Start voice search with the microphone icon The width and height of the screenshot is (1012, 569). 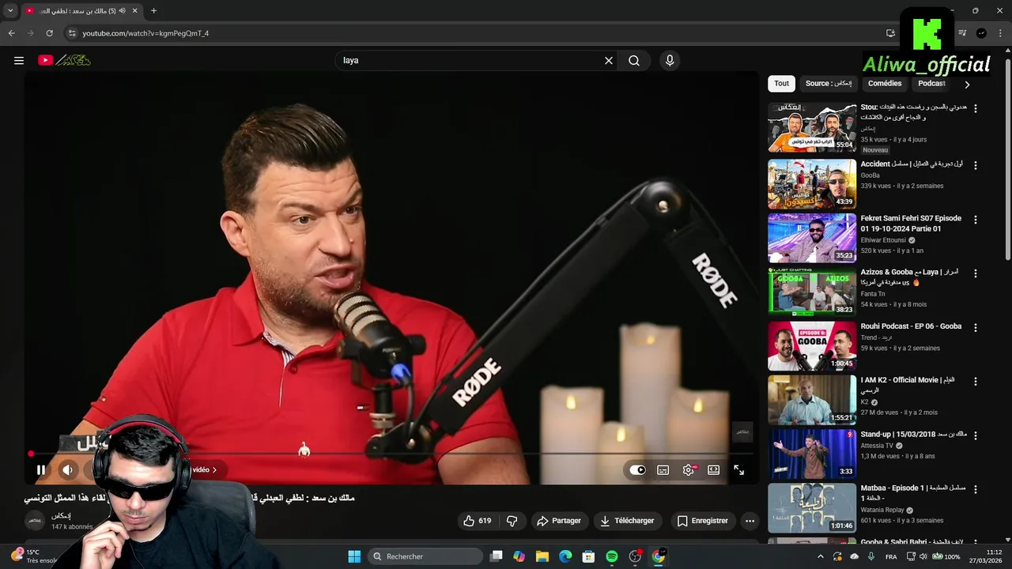click(670, 60)
